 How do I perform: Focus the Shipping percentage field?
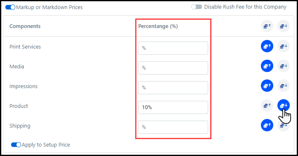(x=173, y=127)
